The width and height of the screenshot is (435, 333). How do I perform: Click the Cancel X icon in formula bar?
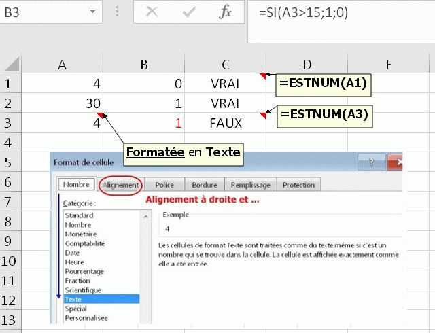click(x=152, y=12)
